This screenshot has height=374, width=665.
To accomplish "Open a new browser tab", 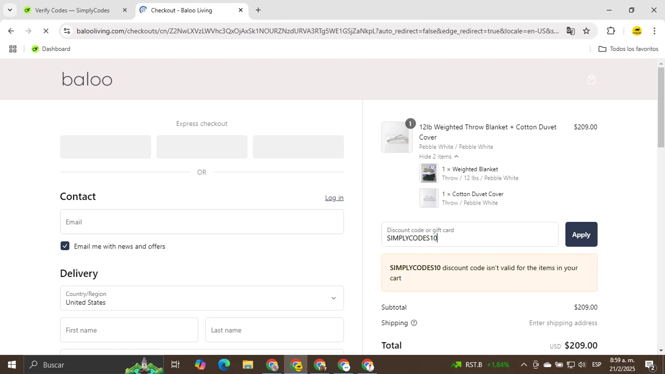I will 258,10.
